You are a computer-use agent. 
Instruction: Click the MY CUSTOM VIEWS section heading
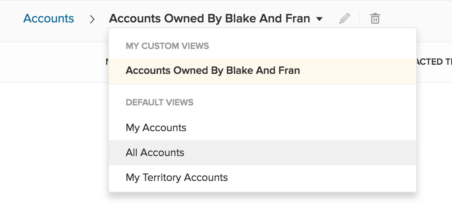tap(167, 46)
